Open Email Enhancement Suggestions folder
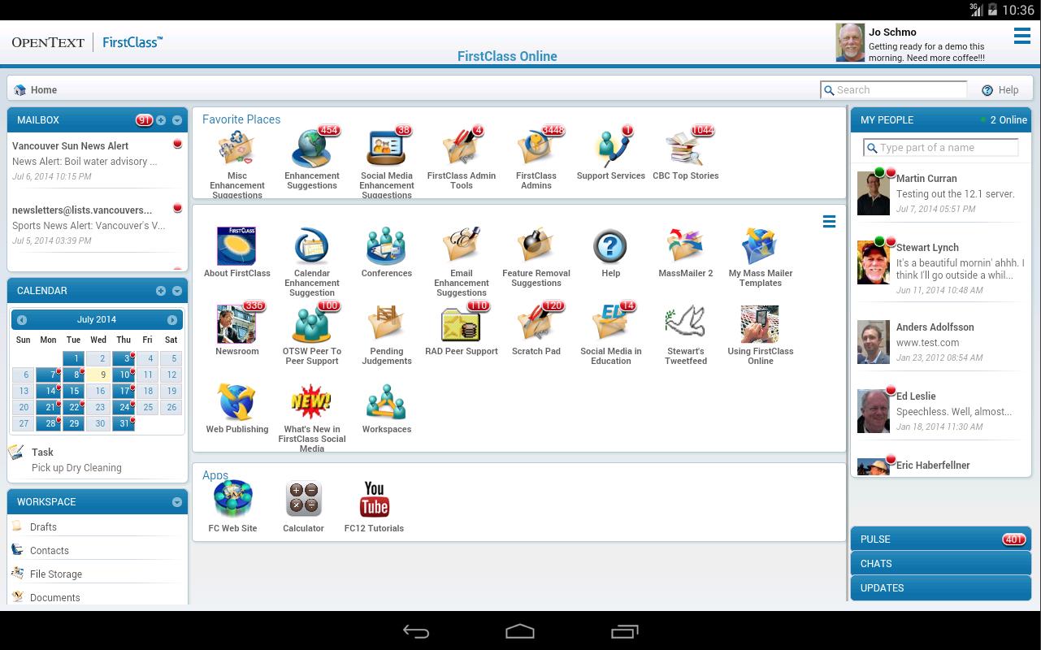 (462, 246)
